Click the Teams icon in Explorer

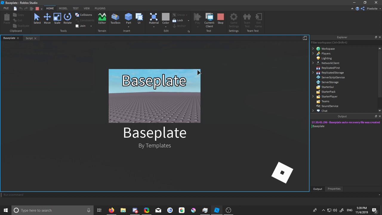tap(318, 101)
